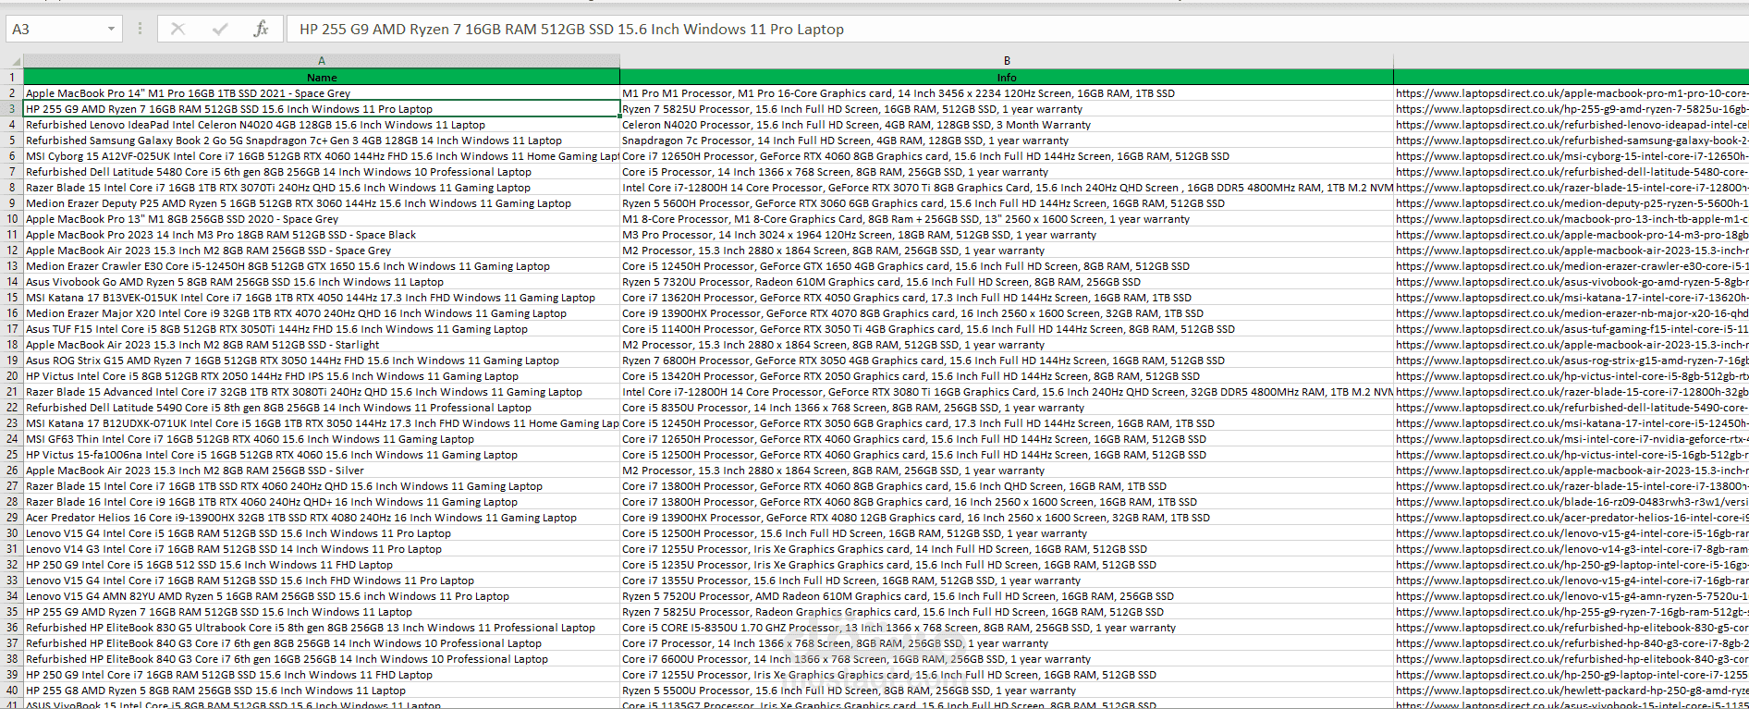
Task: Select the HP 250 G9 Intel Core i7 cell
Action: (322, 675)
